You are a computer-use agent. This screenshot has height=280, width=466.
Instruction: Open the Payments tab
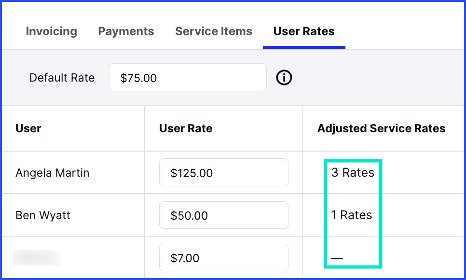pyautogui.click(x=126, y=31)
